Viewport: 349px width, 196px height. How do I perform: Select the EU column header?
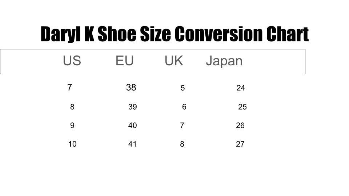pyautogui.click(x=124, y=61)
